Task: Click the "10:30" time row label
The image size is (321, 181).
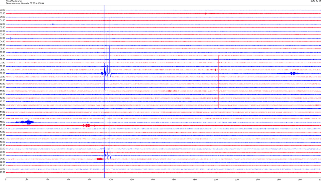Action: 2,84
